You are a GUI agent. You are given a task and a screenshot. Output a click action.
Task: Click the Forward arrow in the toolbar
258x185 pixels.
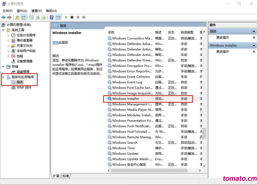point(9,17)
